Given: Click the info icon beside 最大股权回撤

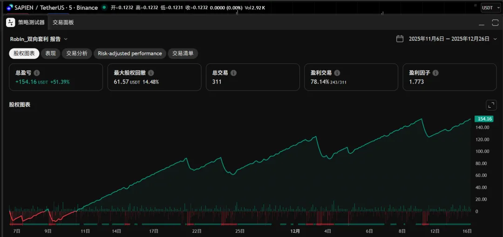Looking at the screenshot, I should pyautogui.click(x=151, y=73).
